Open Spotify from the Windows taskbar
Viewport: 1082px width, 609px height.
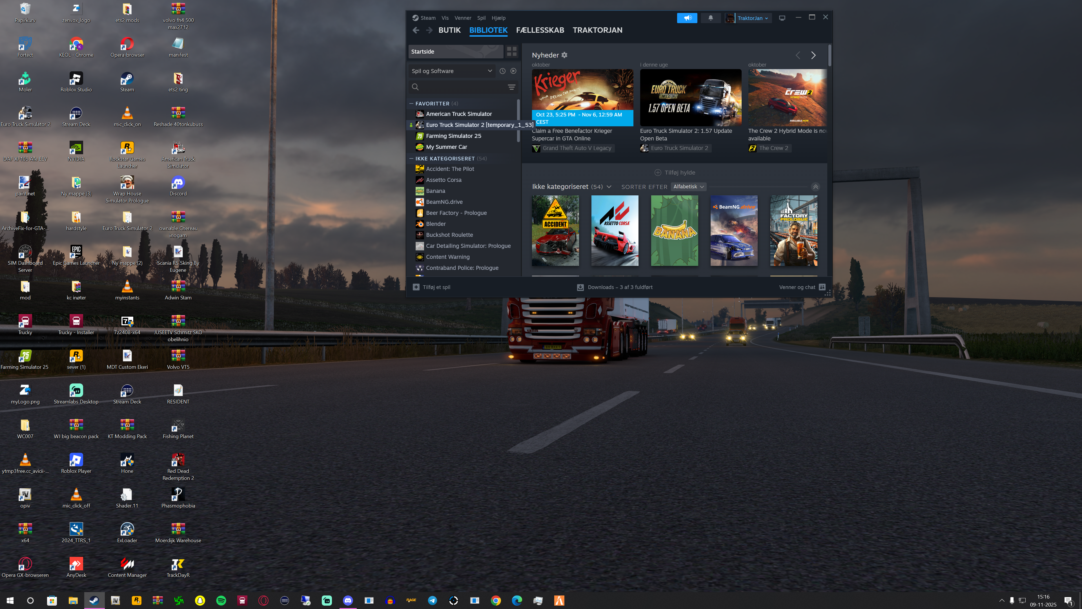[x=221, y=601]
